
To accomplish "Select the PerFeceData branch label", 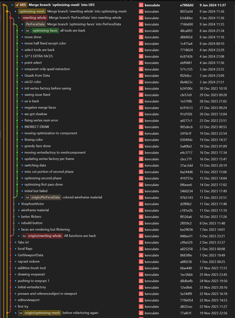I will coord(36,24).
